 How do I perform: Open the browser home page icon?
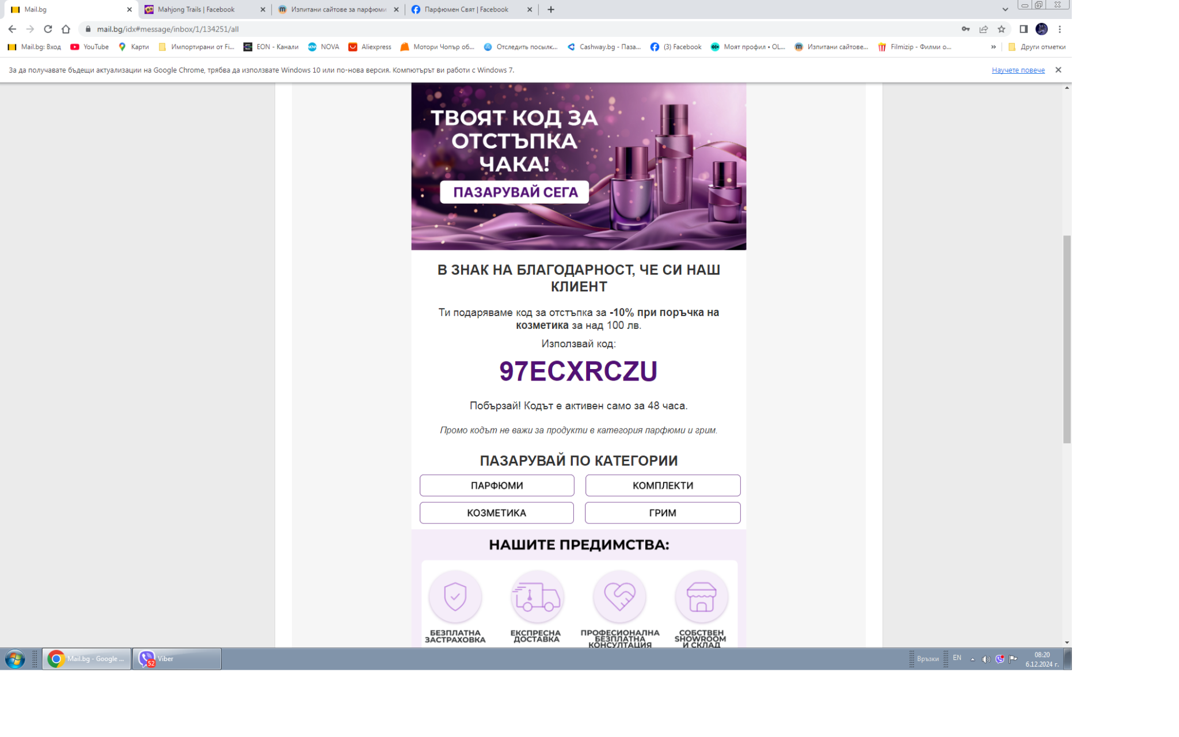click(x=66, y=29)
